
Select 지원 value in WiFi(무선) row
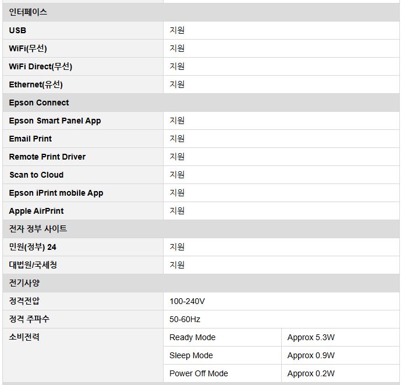coord(177,48)
